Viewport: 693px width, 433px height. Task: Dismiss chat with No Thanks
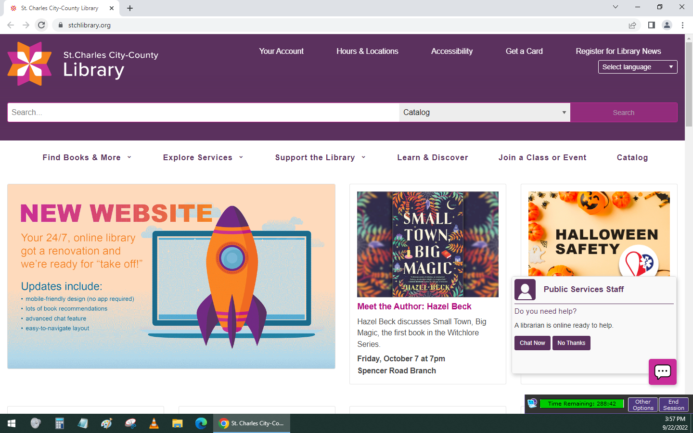pyautogui.click(x=571, y=343)
